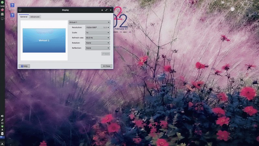This screenshot has height=146, width=259.
Task: Expand the Scale 1x dropdown
Action: [x=98, y=33]
